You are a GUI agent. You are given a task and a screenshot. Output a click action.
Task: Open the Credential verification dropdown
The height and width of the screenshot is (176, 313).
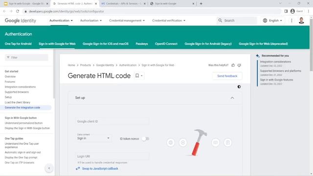(169, 21)
